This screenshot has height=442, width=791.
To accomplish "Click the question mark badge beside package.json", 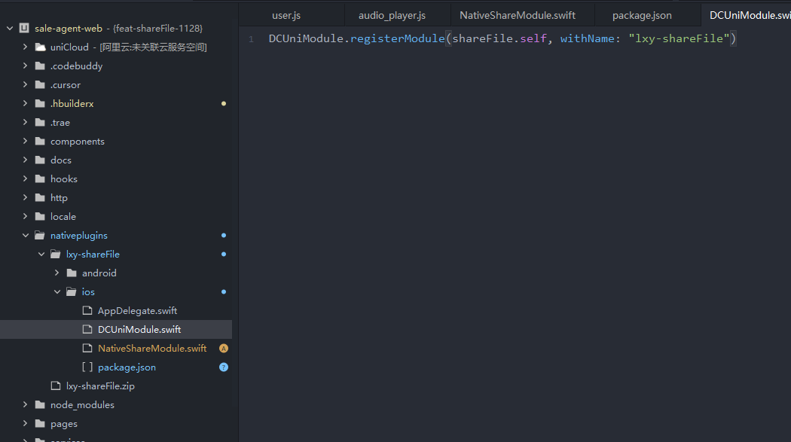I will (x=223, y=367).
